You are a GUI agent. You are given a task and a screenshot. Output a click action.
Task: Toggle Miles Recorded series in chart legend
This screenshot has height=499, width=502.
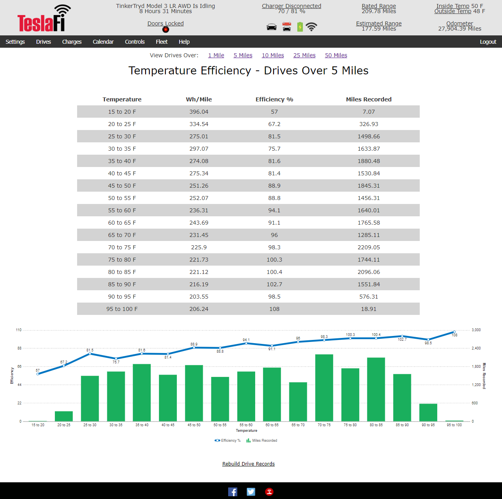[262, 441]
